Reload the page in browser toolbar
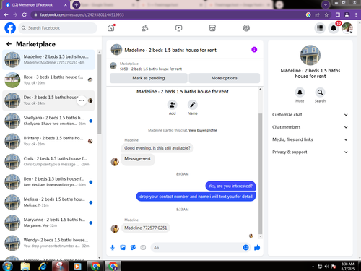 tap(25, 15)
